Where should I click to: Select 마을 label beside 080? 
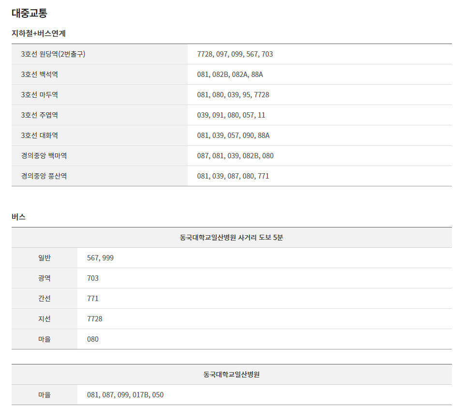click(x=45, y=339)
